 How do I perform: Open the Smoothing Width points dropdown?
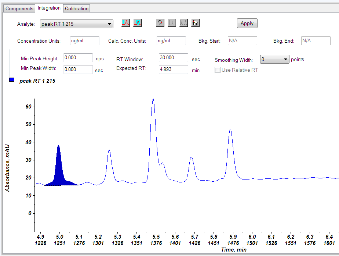click(x=274, y=59)
